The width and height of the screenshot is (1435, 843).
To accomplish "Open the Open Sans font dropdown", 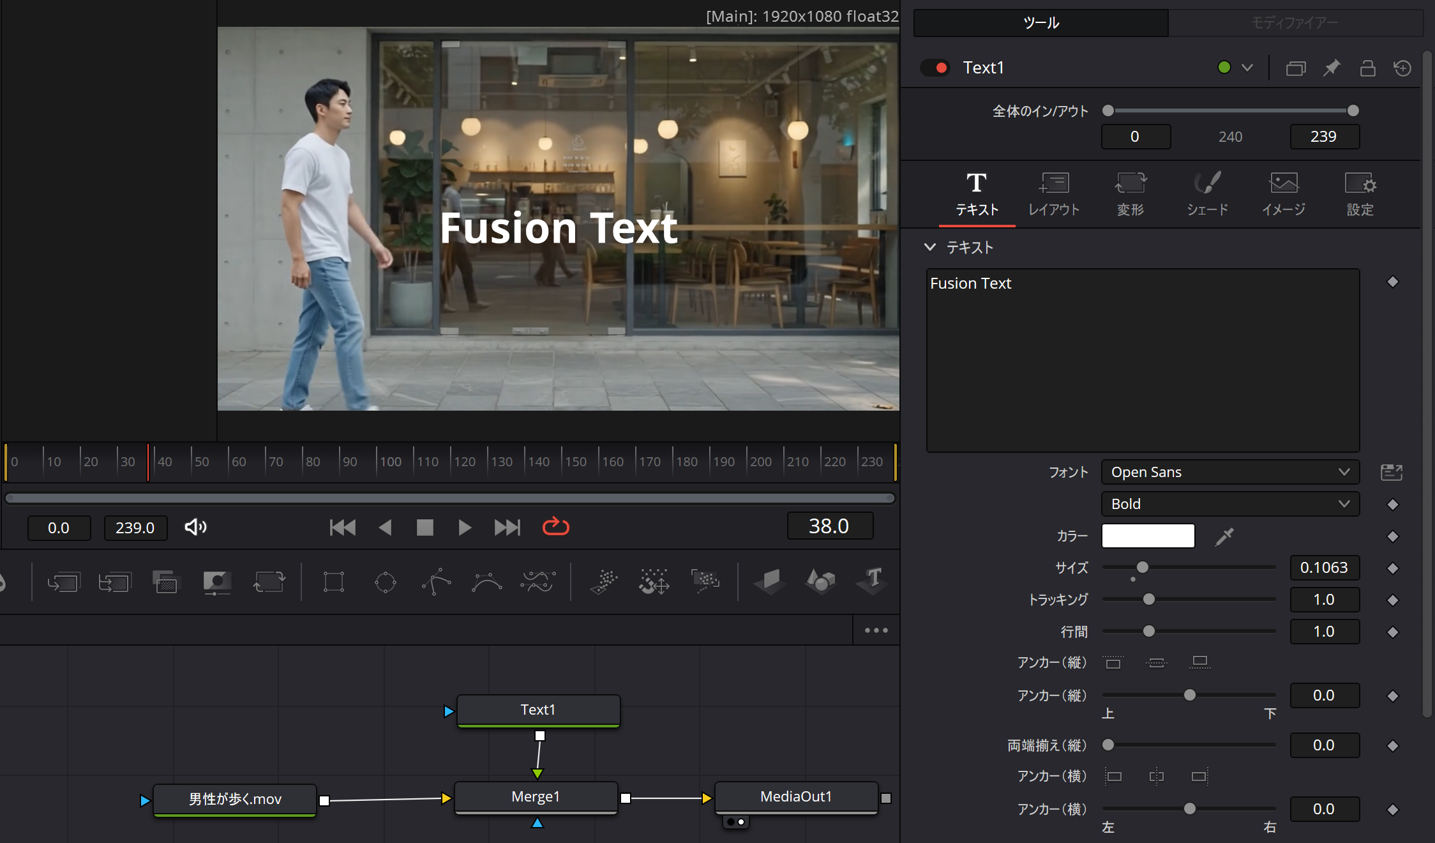I will 1230,473.
